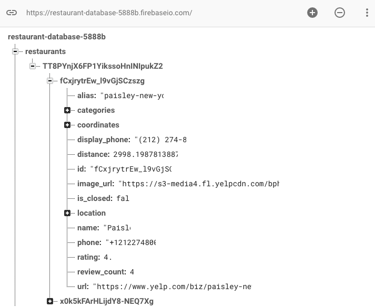Collapse the TT8PYnjX6FP1YikssoHnlNIpukZ2 node
375x308 pixels.
coord(33,66)
